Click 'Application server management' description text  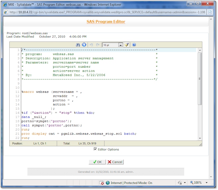click(83, 58)
